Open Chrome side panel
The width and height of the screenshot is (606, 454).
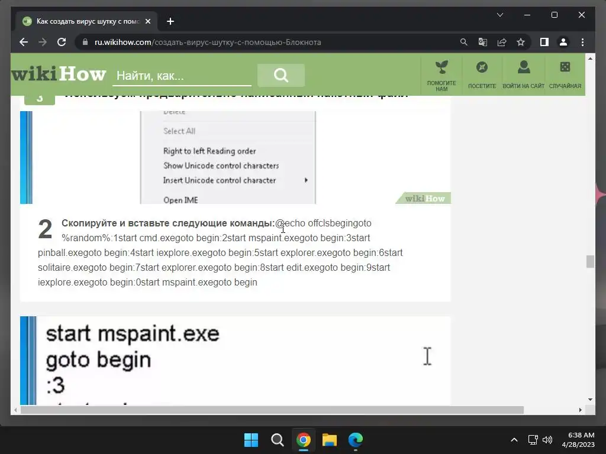pos(544,42)
